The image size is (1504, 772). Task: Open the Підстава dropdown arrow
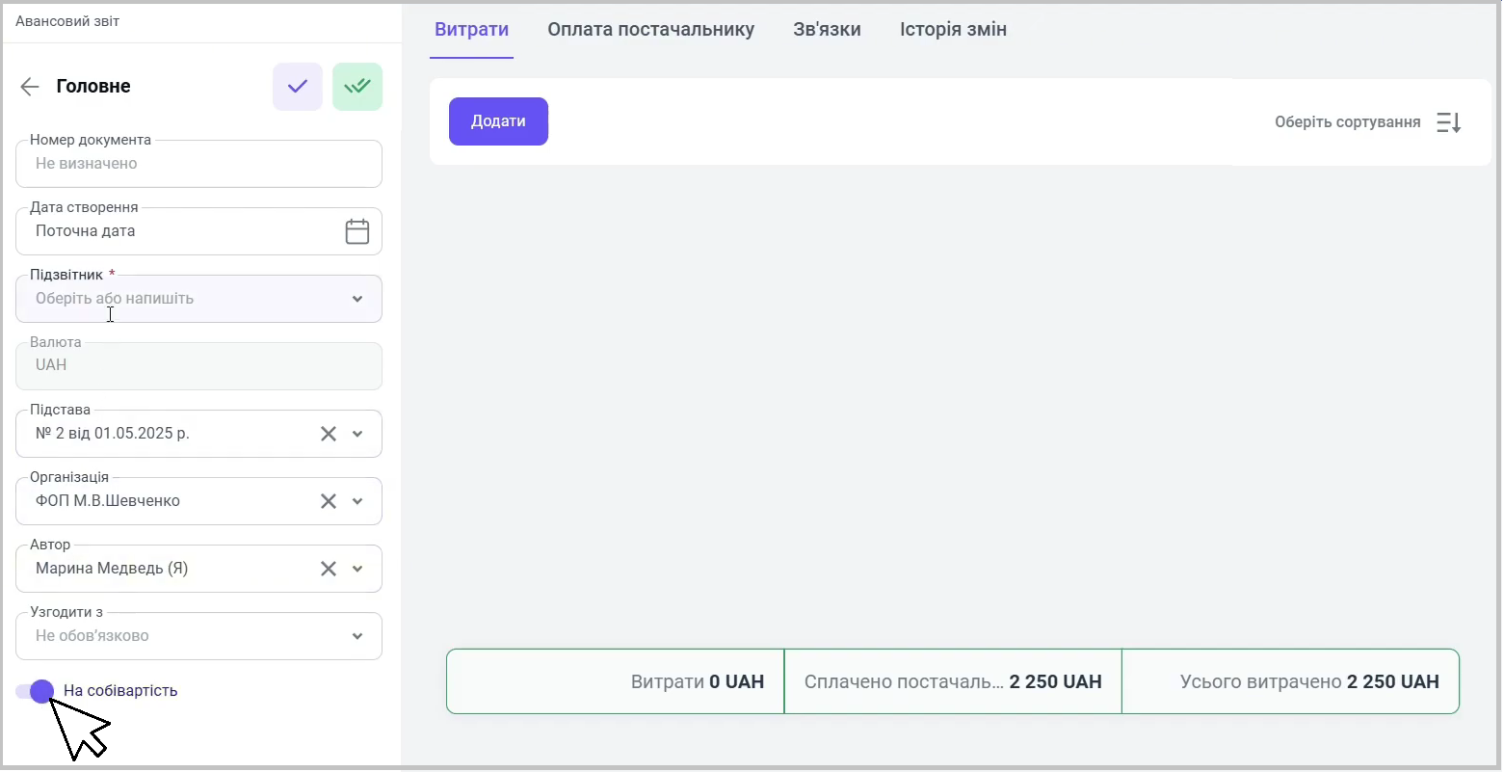(x=357, y=434)
